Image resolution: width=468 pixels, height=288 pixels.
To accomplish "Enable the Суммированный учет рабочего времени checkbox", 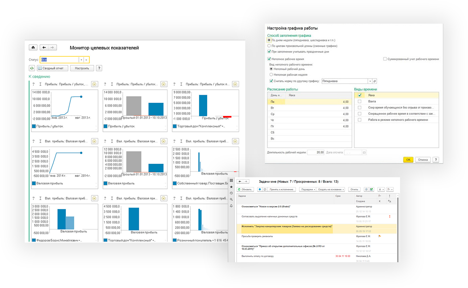I will [385, 59].
